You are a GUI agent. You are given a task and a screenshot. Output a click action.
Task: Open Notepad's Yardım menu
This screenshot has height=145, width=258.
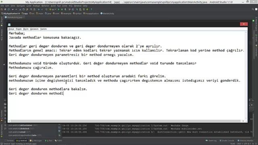click(x=44, y=29)
